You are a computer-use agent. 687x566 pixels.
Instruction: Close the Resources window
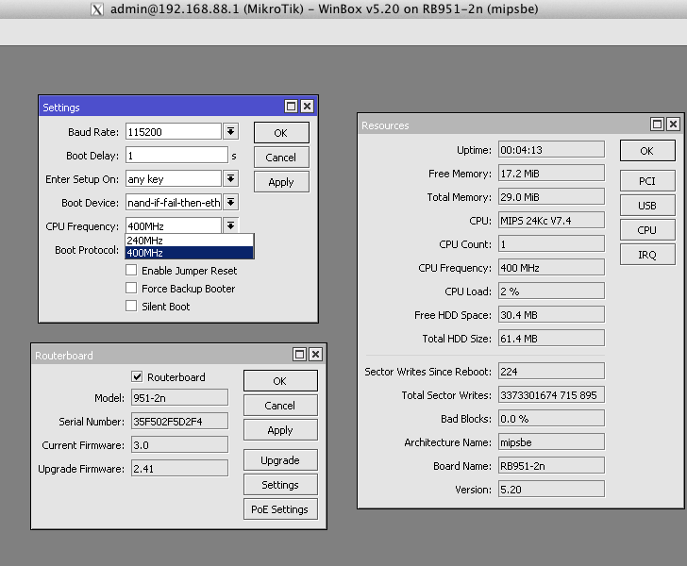click(x=674, y=125)
